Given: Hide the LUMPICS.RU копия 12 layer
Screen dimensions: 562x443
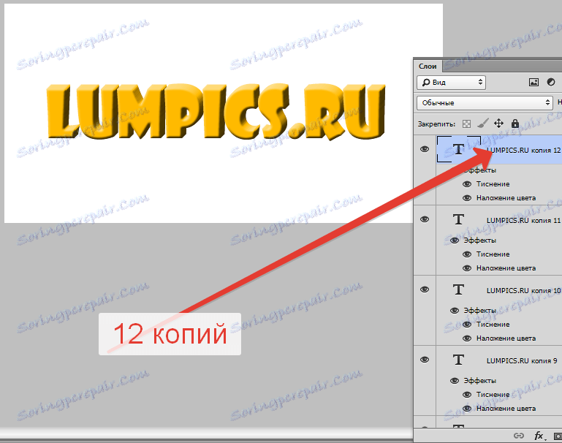Looking at the screenshot, I should coord(425,149).
